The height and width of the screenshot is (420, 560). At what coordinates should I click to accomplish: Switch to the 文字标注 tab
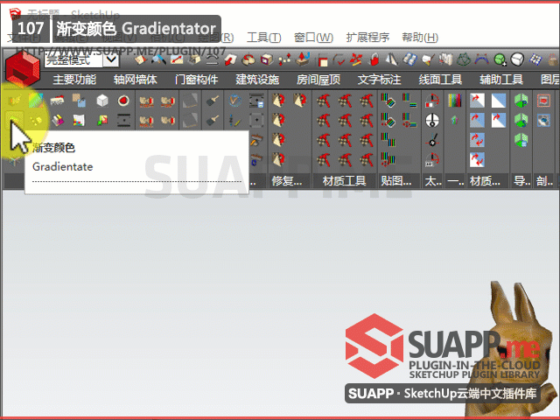tap(379, 80)
